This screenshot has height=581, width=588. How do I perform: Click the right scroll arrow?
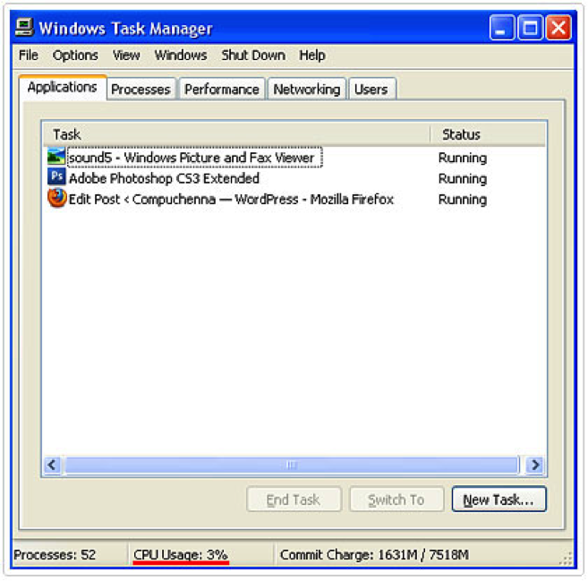tap(535, 466)
